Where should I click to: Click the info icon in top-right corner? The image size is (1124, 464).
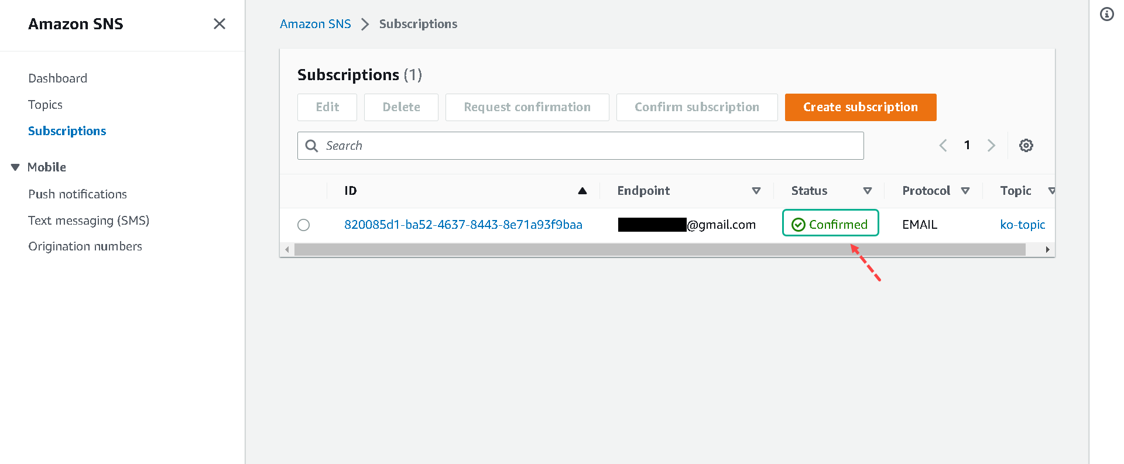1106,14
